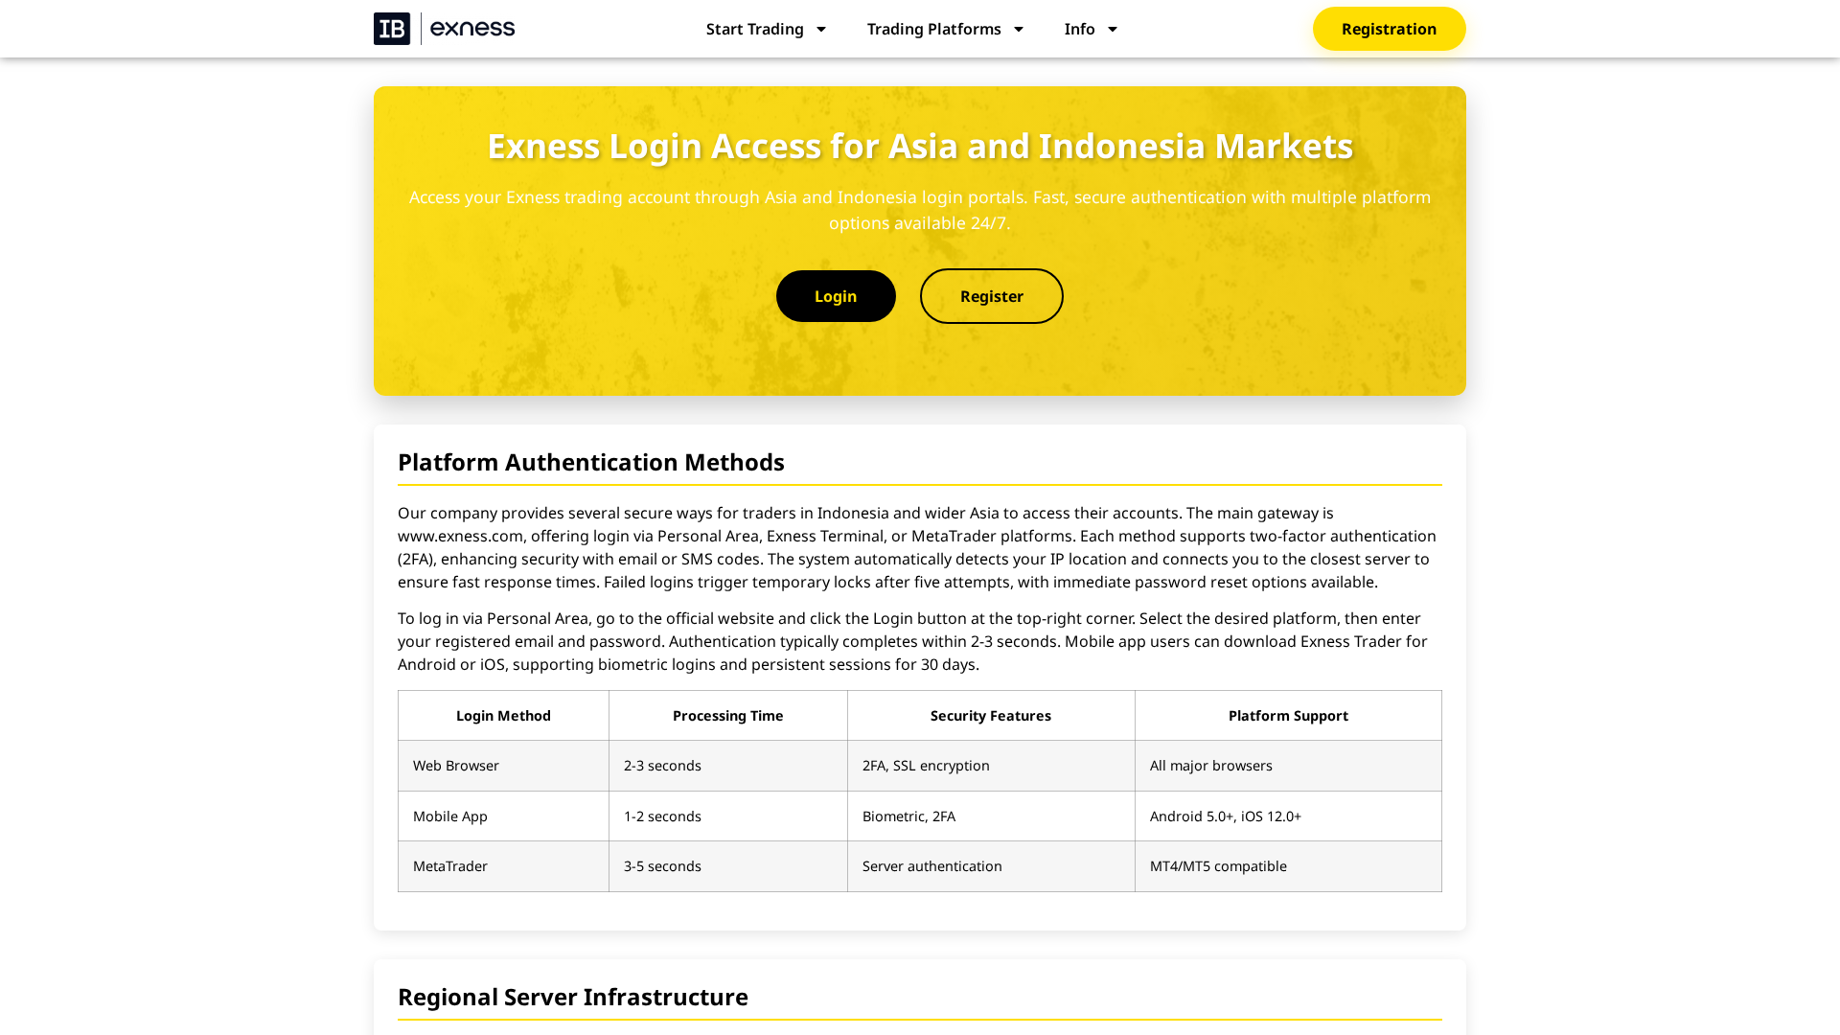1840x1035 pixels.
Task: Click the 1-2 seconds table cell
Action: [x=728, y=816]
